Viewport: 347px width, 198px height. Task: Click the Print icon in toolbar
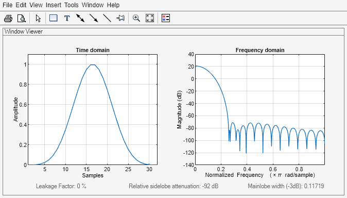8,18
